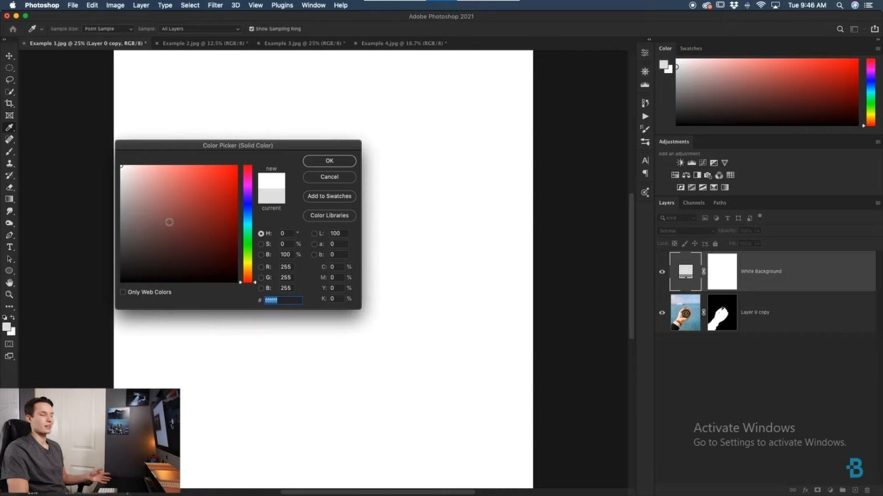Click the Add to Swatches button
The height and width of the screenshot is (496, 883).
pyautogui.click(x=329, y=196)
